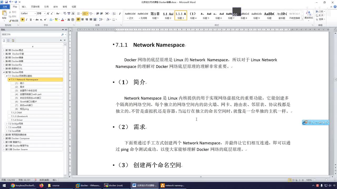Toggle Underline formatting

tap(31, 19)
